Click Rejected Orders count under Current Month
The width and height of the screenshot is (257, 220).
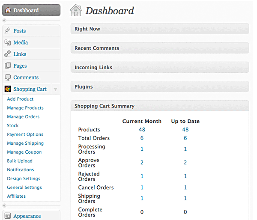pos(142,176)
